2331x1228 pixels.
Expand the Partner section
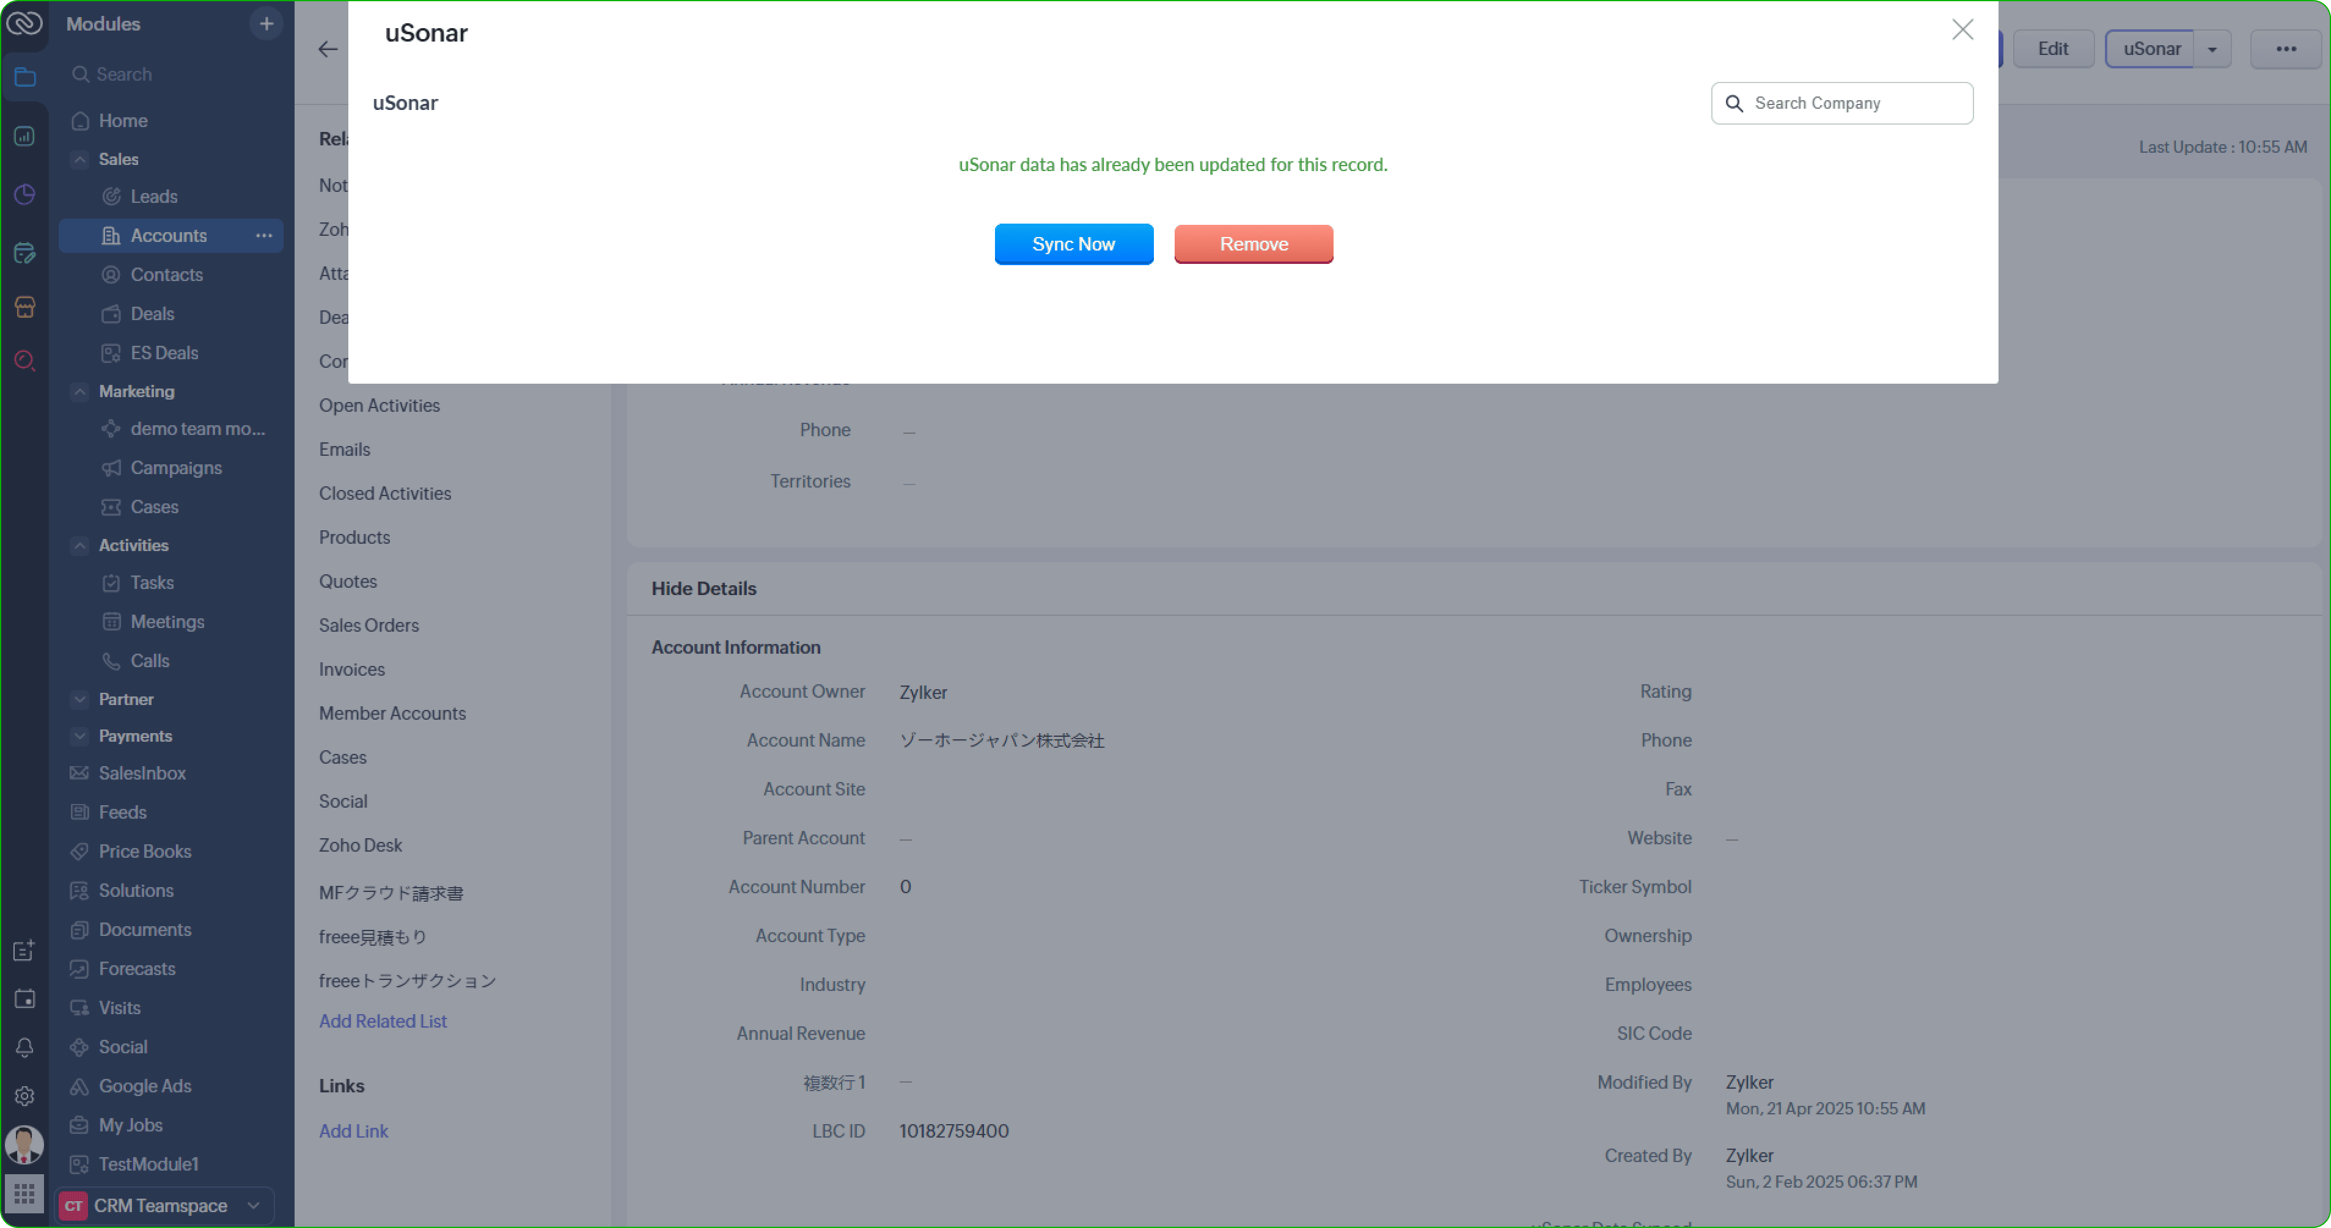click(x=81, y=699)
